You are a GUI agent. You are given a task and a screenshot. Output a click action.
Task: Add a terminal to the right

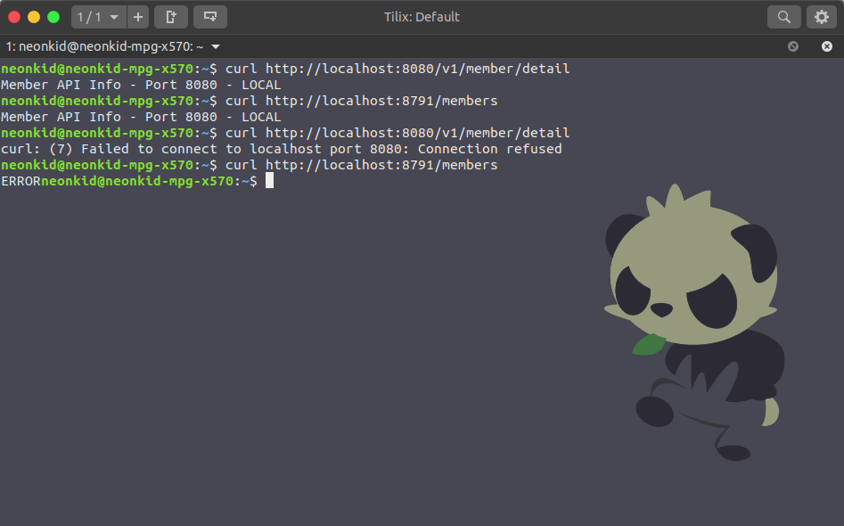pyautogui.click(x=171, y=17)
